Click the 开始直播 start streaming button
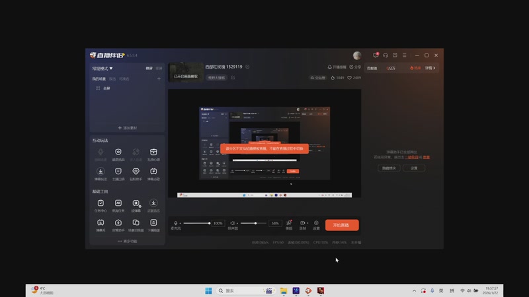The height and width of the screenshot is (297, 529). pos(342,225)
